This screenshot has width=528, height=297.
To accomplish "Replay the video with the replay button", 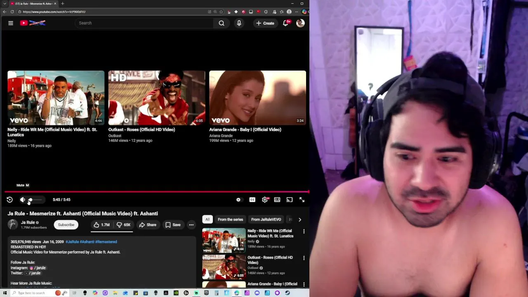I will (x=9, y=200).
